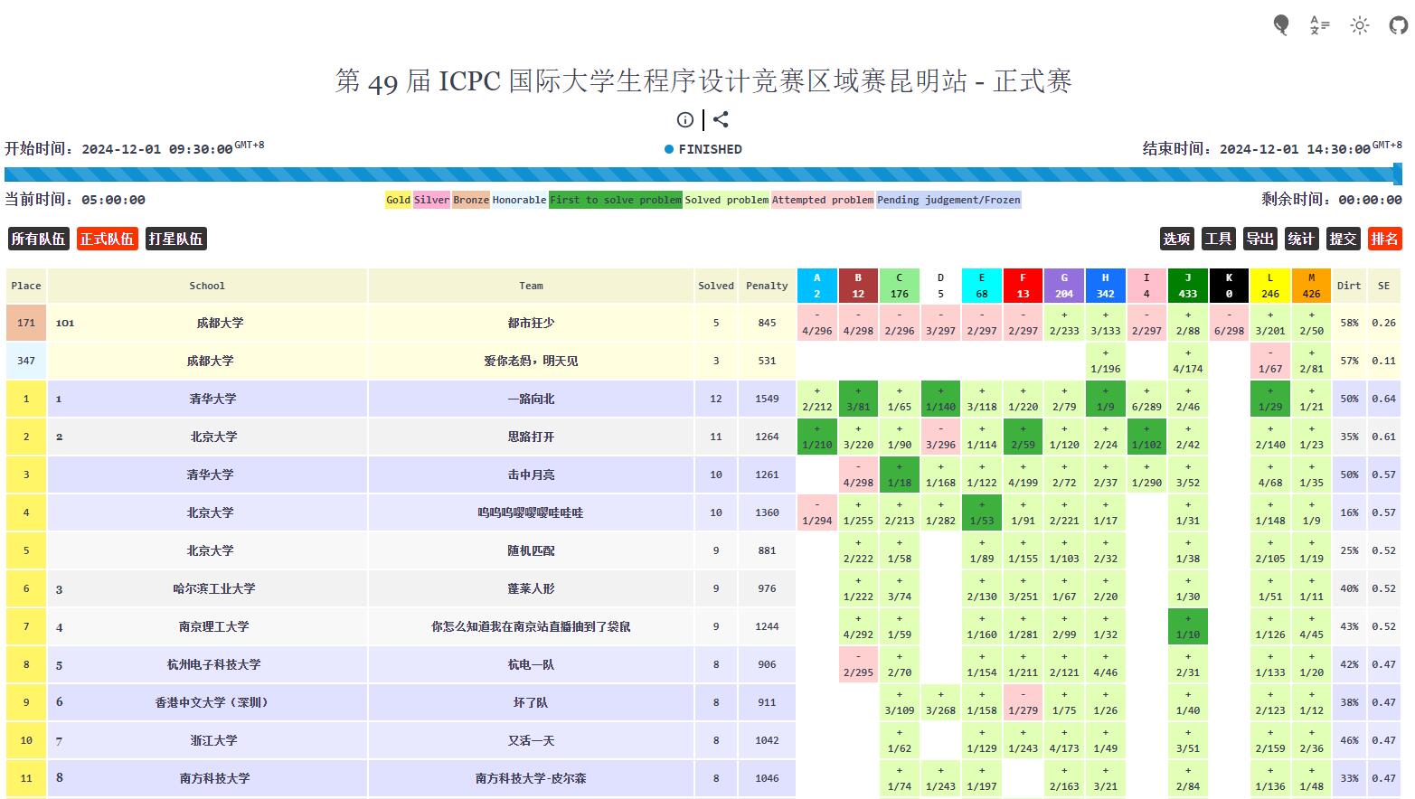Click the balloon icon in top bar
Screen dimensions: 1415x799
(1280, 25)
